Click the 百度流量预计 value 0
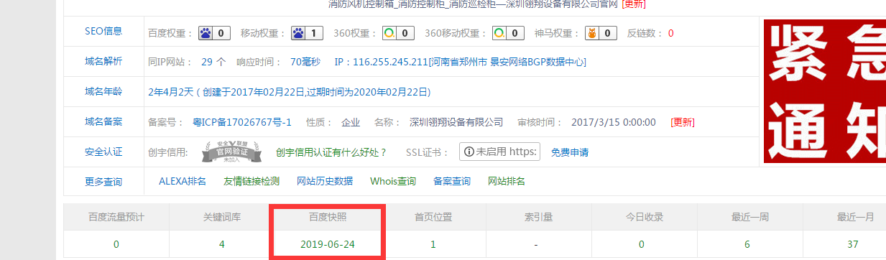Viewport: 886px width, 260px height. [116, 244]
